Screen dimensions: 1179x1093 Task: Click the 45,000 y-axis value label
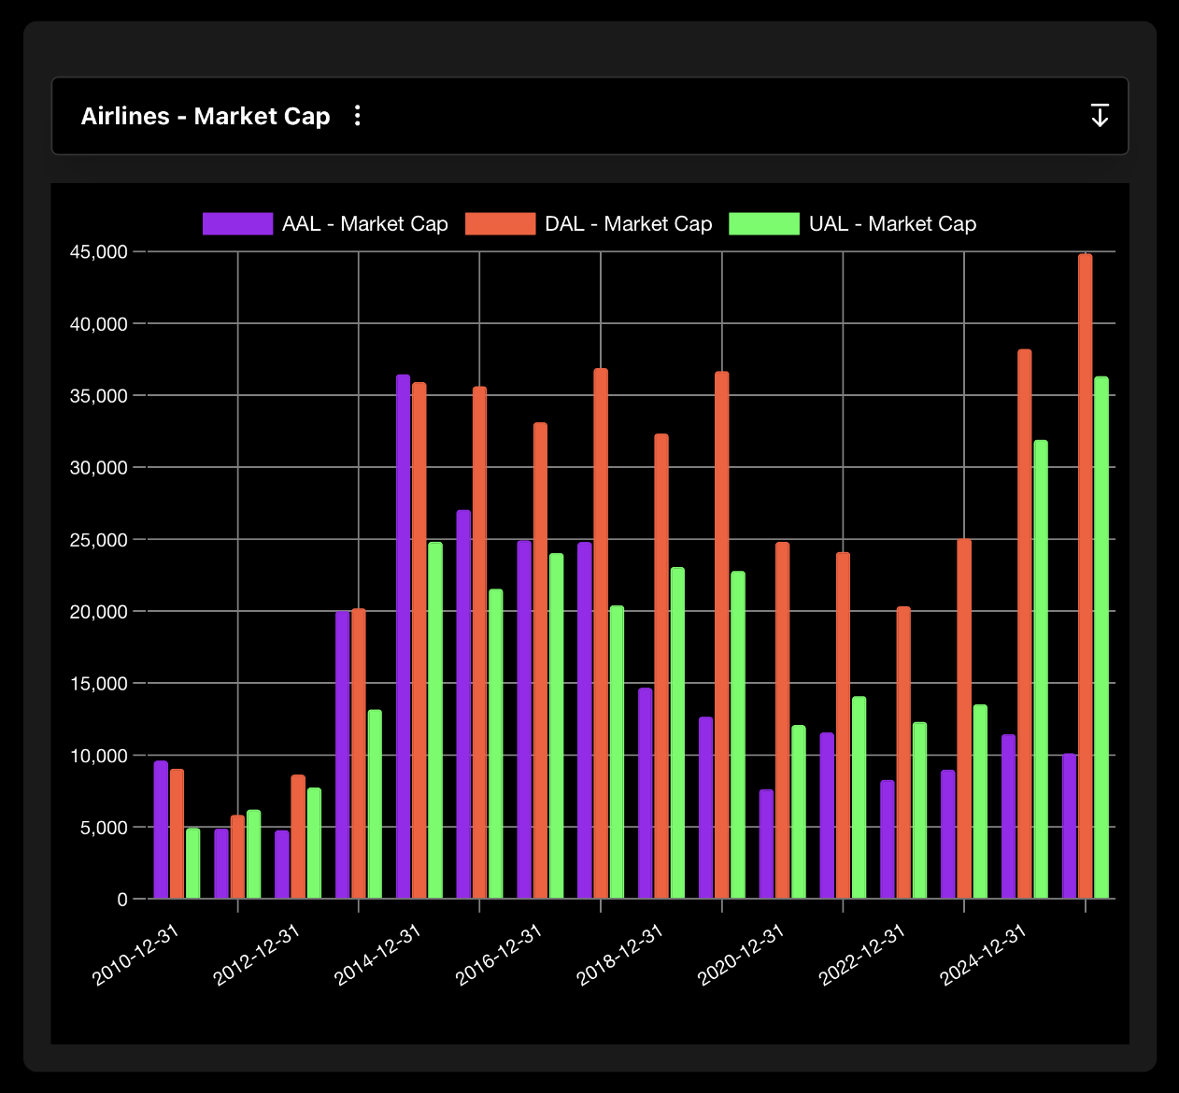pyautogui.click(x=98, y=251)
